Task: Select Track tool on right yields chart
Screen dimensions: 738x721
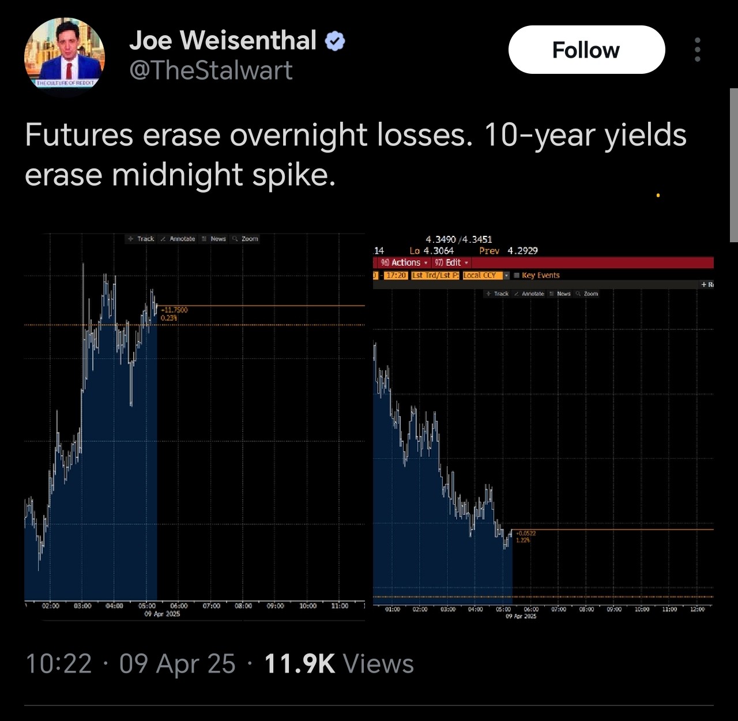Action: (x=497, y=294)
